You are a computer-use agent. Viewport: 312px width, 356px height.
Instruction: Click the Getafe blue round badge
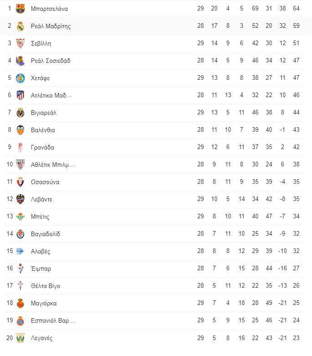tap(20, 78)
